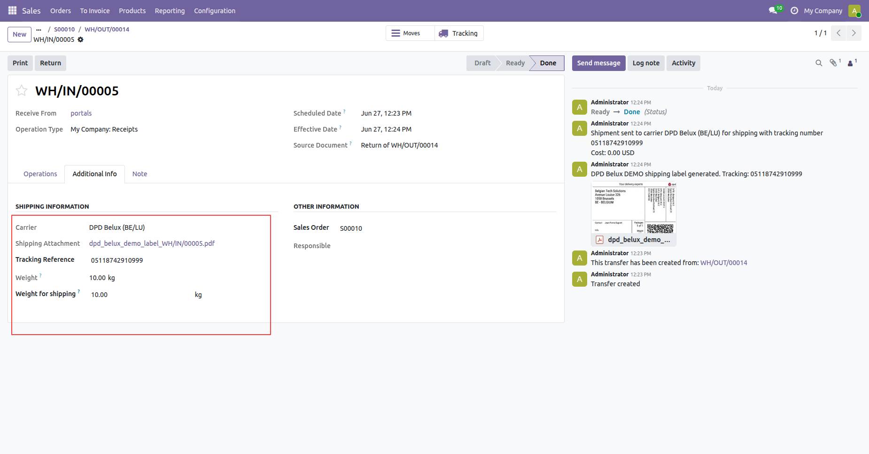
Task: Click the Done status value in the chatter log
Action: point(632,112)
